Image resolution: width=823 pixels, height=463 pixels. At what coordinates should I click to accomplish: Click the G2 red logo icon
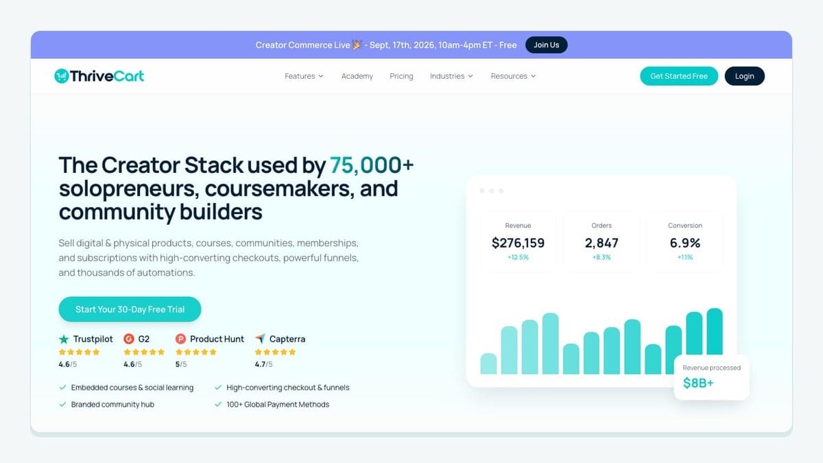coord(129,339)
